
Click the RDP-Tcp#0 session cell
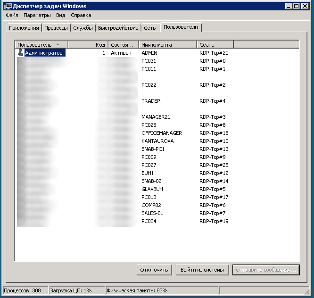213,61
